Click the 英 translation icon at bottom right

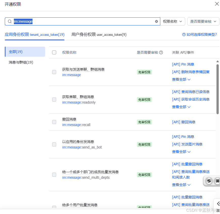coord(218,181)
